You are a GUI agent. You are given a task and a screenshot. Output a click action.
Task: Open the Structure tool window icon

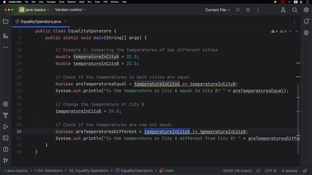[x=5, y=36]
